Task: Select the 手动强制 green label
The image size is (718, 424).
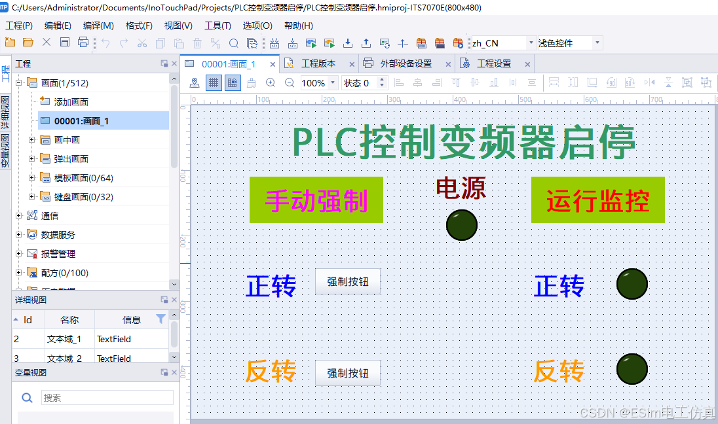Action: 316,200
